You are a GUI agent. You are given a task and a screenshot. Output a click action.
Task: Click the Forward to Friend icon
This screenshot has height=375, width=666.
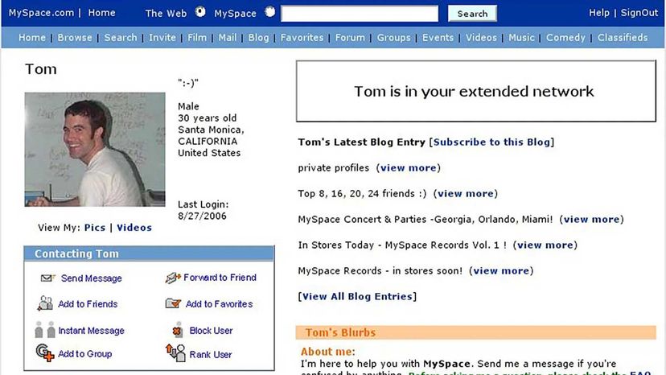point(173,278)
